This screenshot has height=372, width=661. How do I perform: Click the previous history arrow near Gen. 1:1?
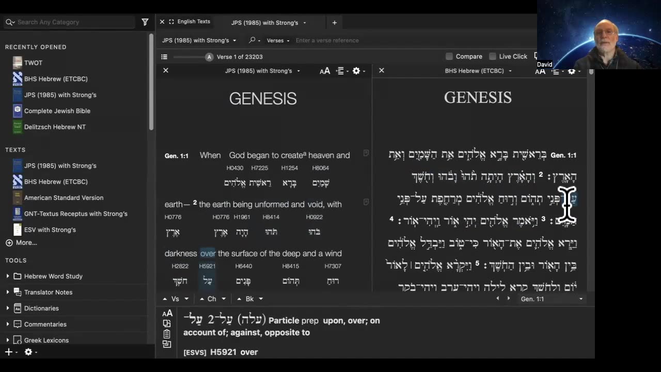coord(498,299)
